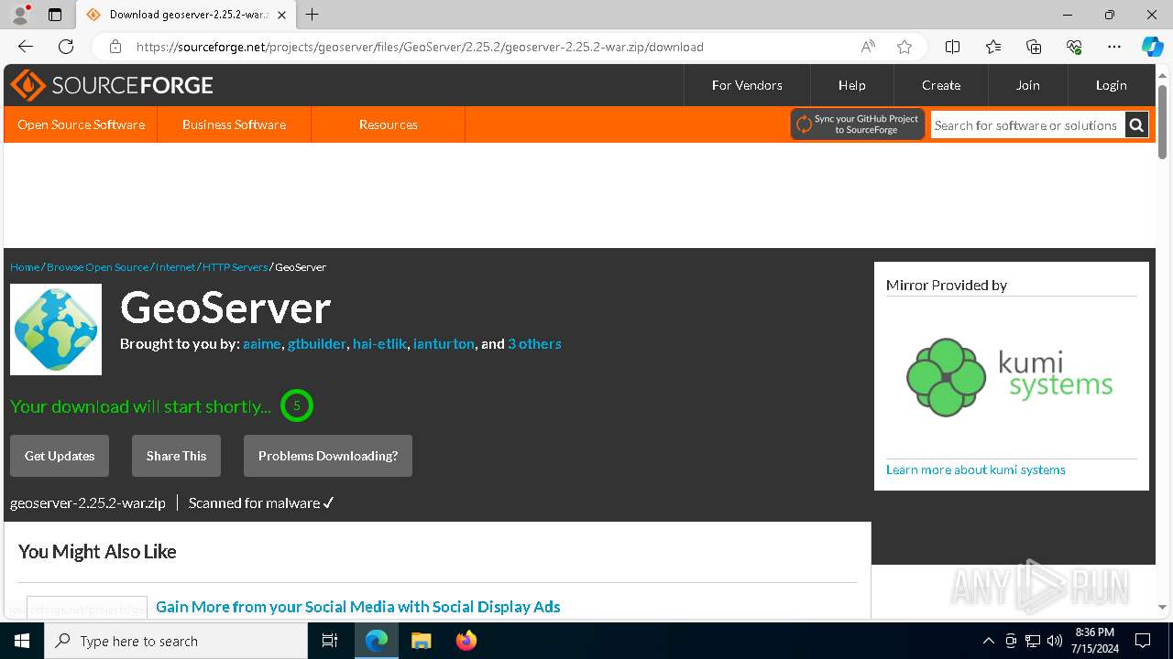Screen dimensions: 1173x659
Task: Open Task View on the taskbar
Action: [330, 641]
